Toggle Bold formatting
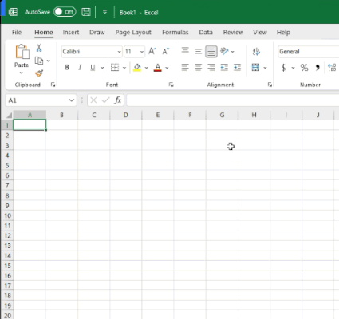339x319 pixels. point(67,68)
